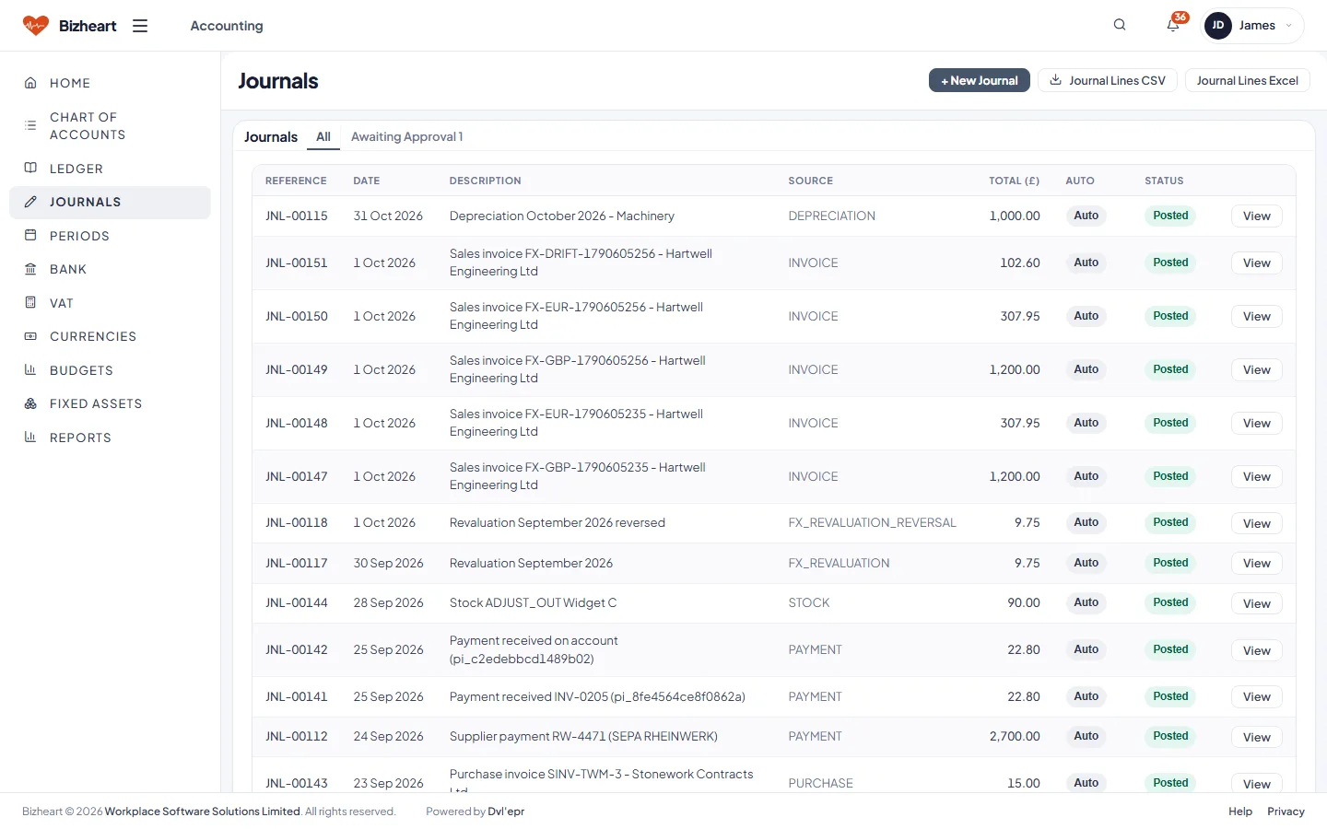View journal JNL-00112
Screen dimensions: 1327x829
point(1256,737)
